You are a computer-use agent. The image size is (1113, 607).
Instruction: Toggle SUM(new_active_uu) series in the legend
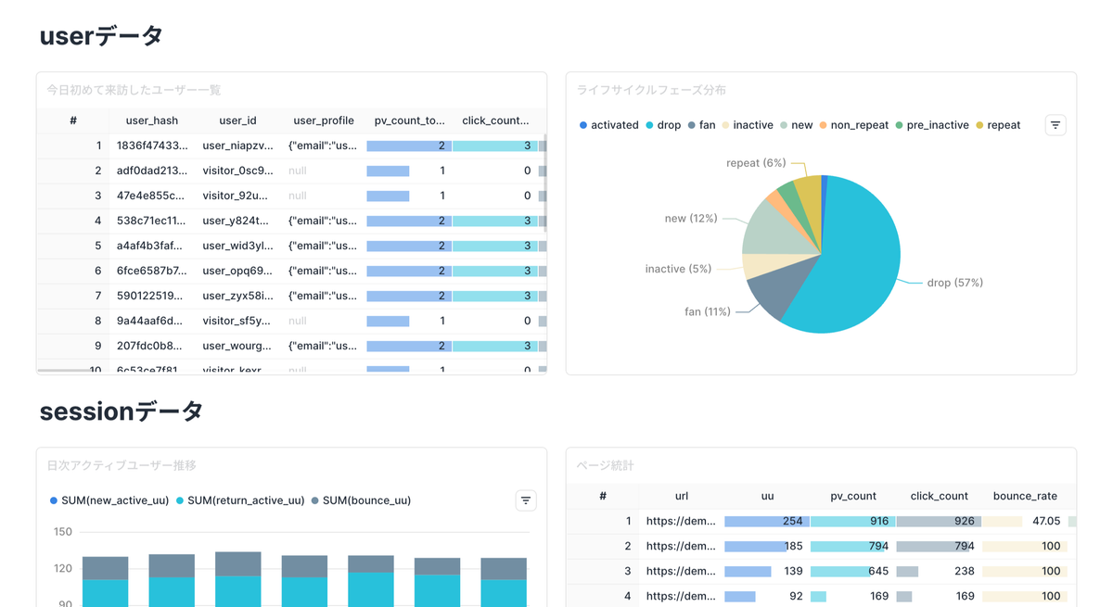[x=109, y=500]
